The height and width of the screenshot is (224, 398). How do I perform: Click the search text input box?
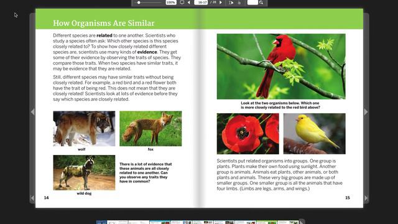(x=252, y=2)
